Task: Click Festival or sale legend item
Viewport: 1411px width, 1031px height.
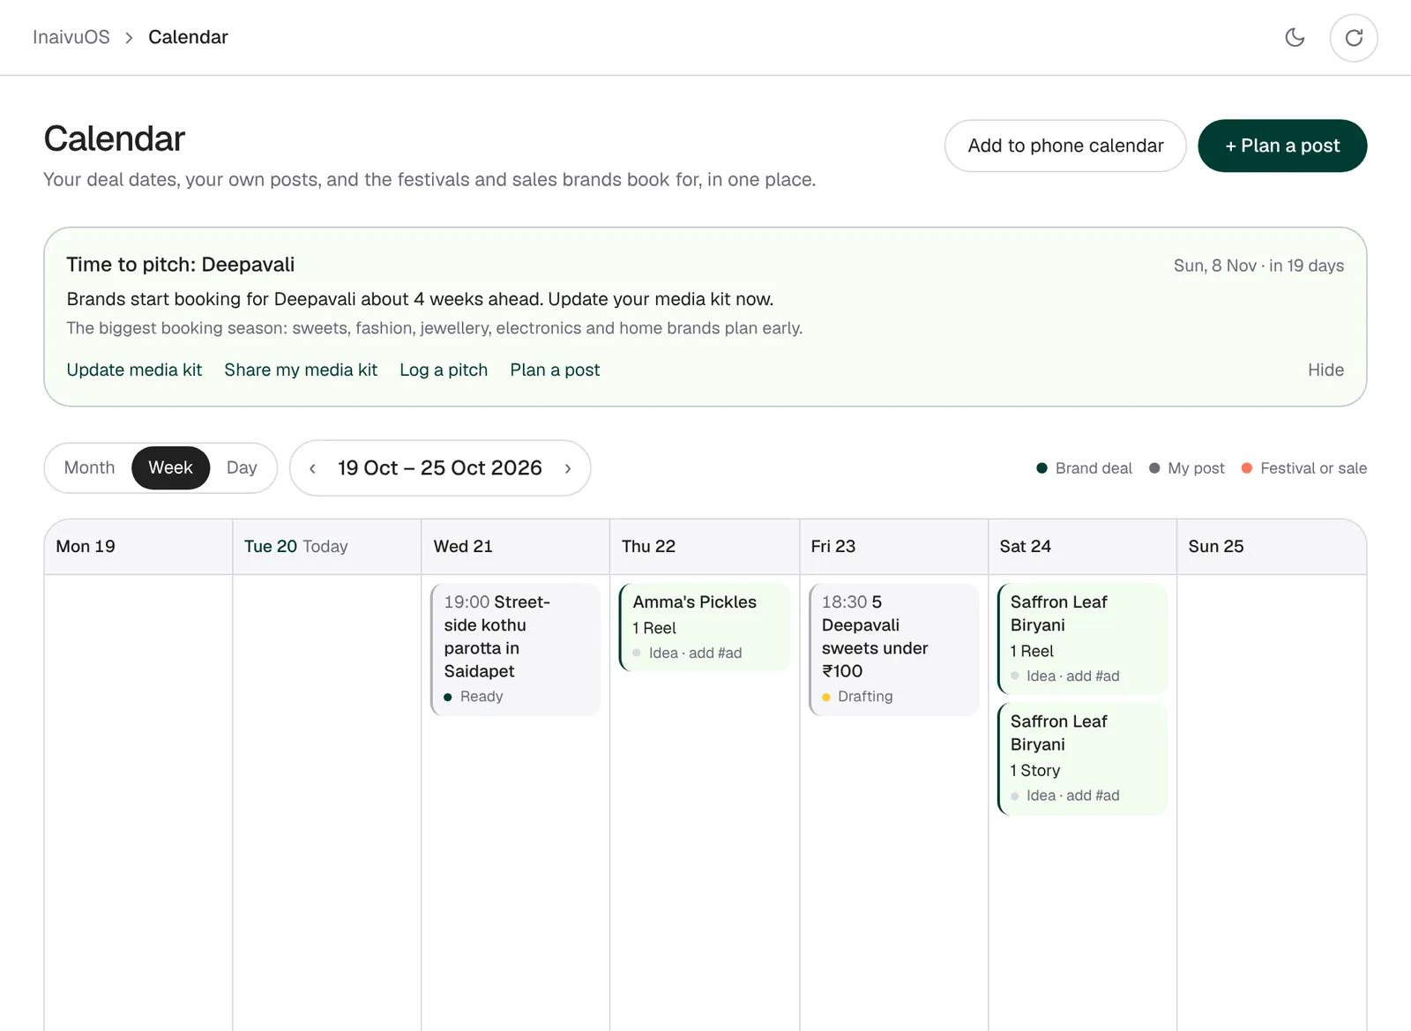Action: tap(1304, 468)
